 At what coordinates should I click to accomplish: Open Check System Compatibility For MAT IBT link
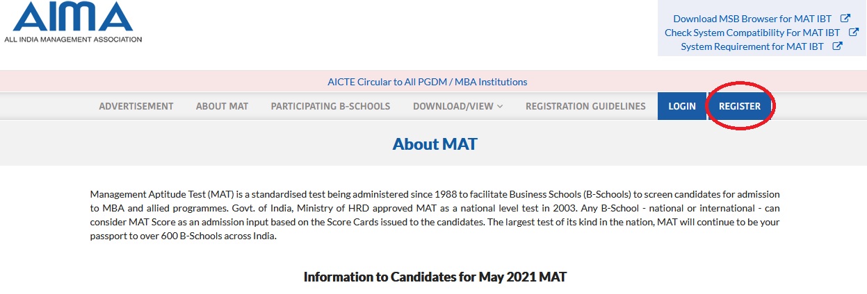click(752, 33)
